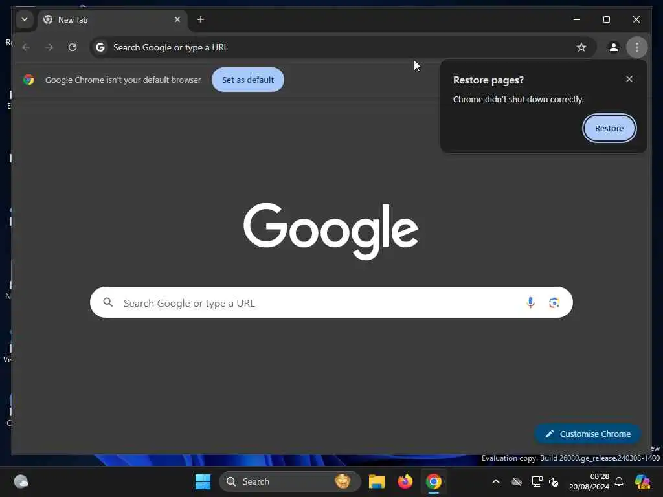Click the Restore button

point(609,128)
